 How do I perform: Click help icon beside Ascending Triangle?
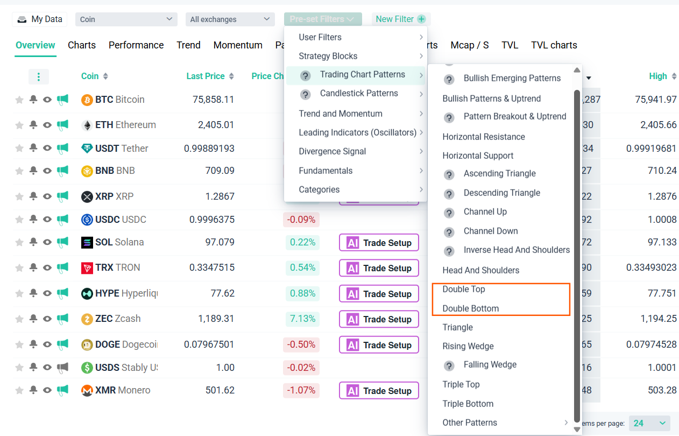(x=449, y=174)
